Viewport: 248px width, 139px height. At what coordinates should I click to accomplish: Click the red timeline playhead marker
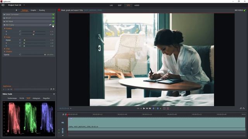click(68, 115)
